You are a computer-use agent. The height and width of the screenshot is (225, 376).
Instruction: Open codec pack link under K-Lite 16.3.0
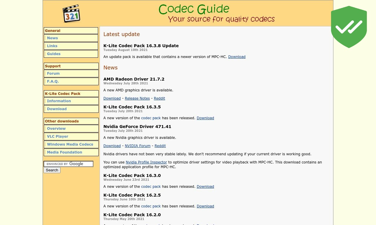(151, 187)
